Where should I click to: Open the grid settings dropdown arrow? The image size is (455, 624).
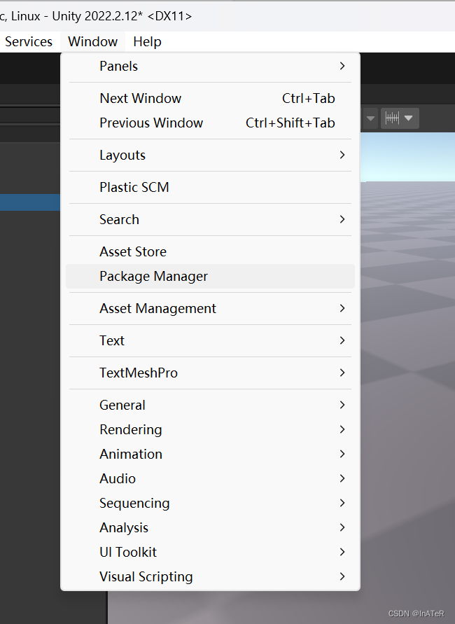409,118
